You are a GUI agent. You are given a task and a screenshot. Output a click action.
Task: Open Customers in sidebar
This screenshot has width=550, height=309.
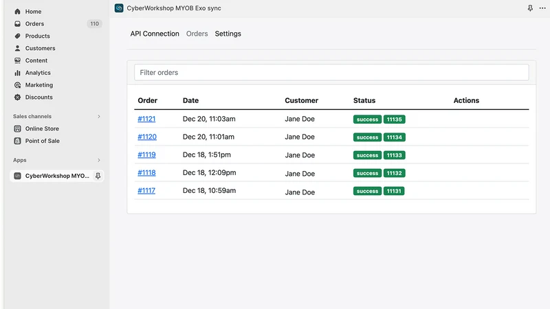(40, 48)
